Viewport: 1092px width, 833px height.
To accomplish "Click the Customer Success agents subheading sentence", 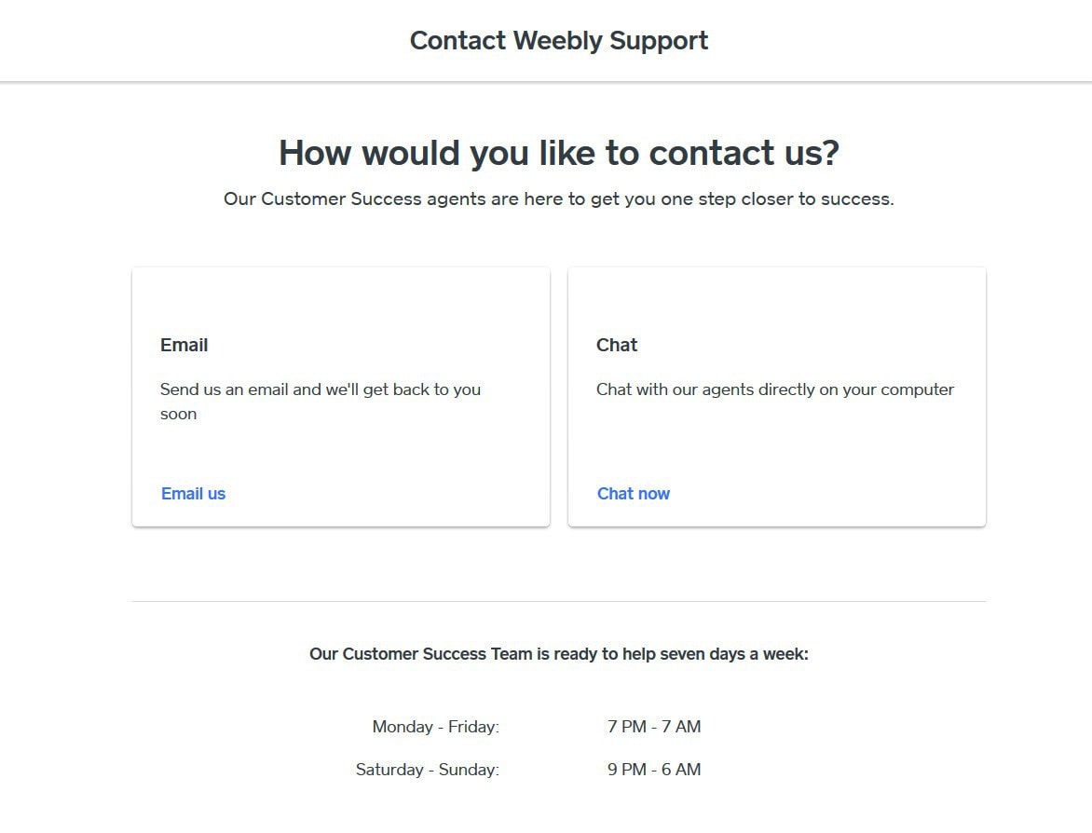I will tap(558, 198).
